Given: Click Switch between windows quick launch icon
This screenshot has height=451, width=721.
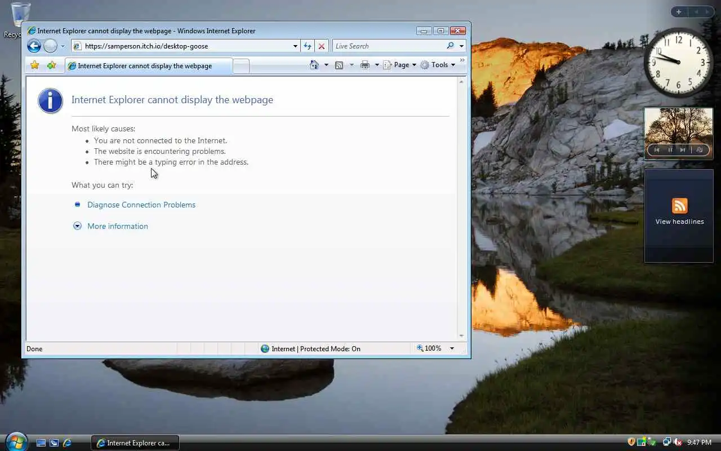Looking at the screenshot, I should tap(54, 443).
